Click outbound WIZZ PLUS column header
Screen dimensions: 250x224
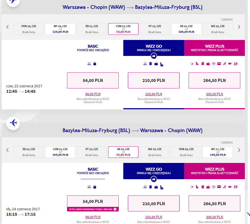click(214, 48)
